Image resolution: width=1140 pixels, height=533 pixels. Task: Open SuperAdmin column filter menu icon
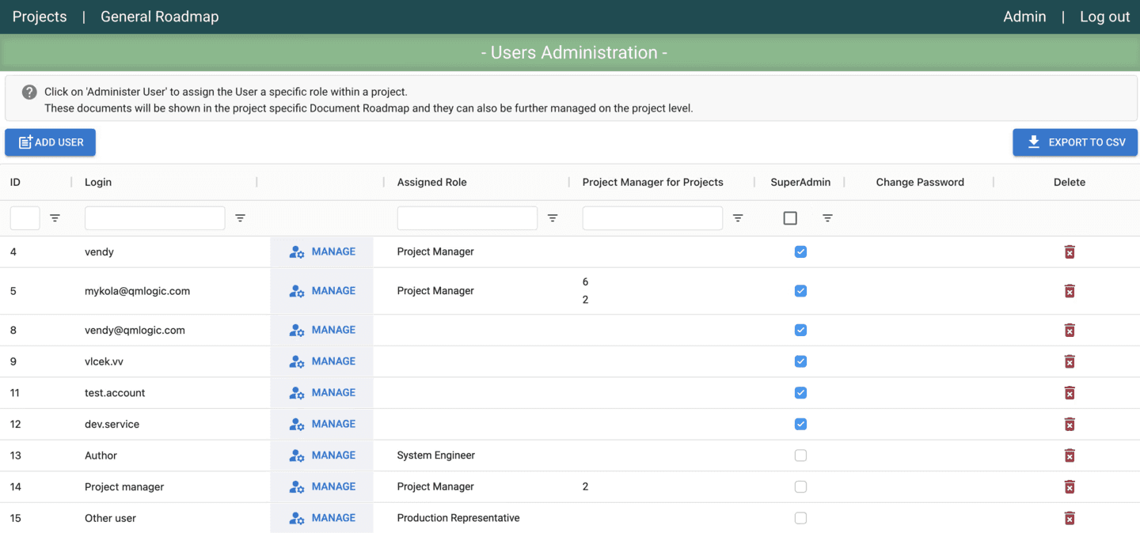pos(827,217)
